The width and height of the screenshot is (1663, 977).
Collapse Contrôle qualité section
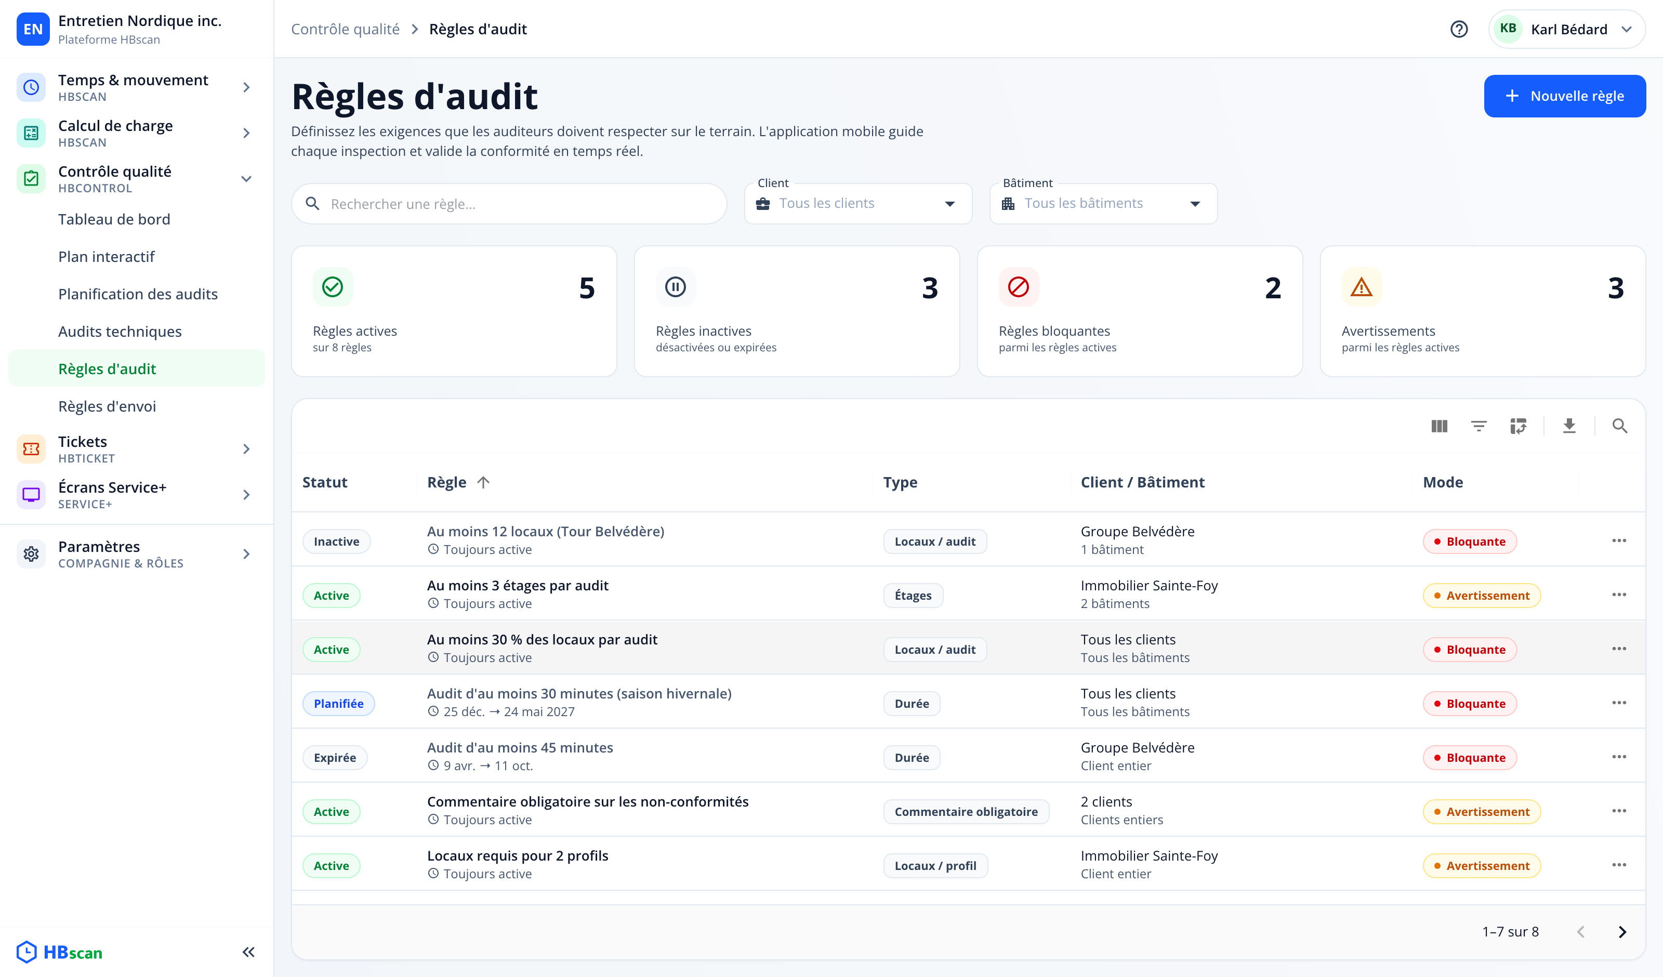(x=137, y=178)
